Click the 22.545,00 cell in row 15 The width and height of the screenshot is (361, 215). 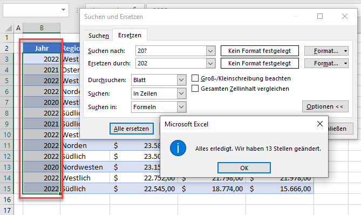(144, 189)
